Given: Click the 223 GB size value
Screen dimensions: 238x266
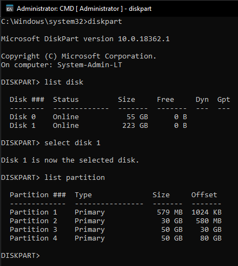Looking at the screenshot, I should click(x=135, y=126).
